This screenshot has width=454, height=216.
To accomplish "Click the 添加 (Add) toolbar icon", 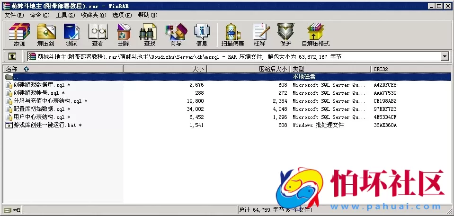I will [19, 35].
